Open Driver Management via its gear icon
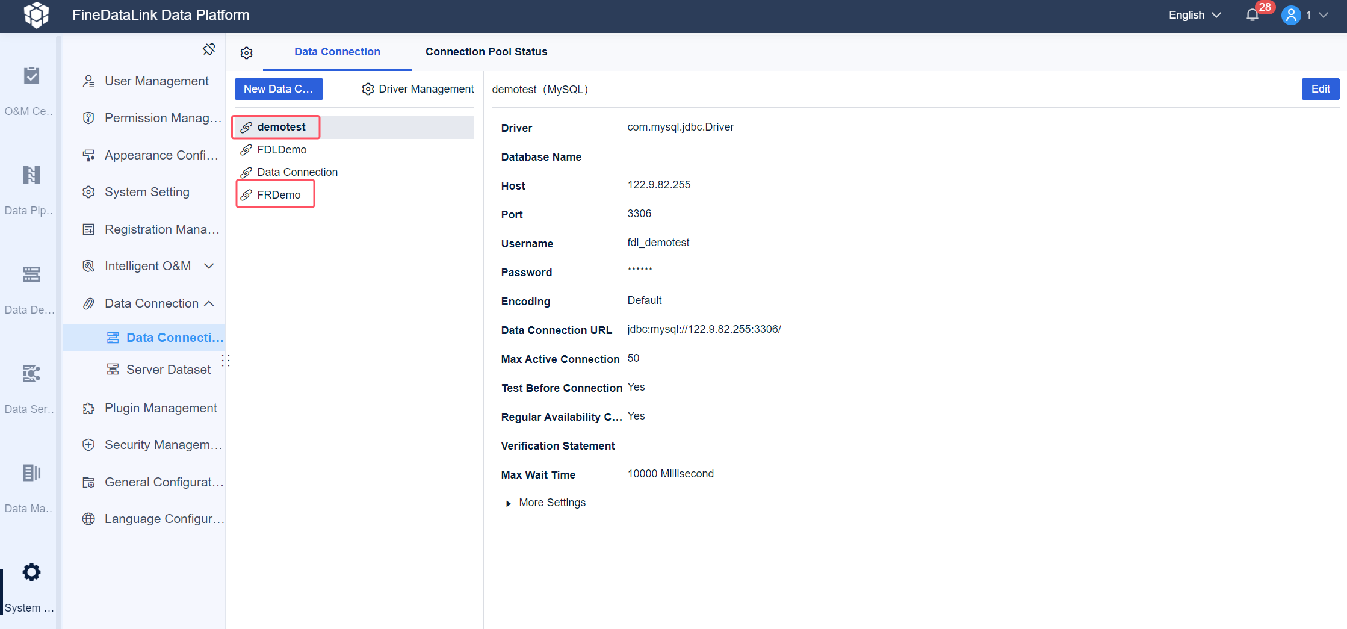Viewport: 1347px width, 629px height. [x=368, y=88]
